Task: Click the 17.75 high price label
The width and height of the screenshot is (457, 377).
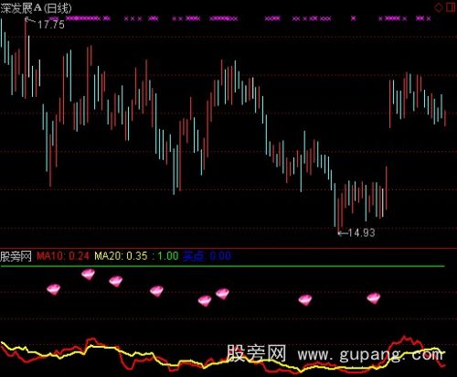Action: point(51,25)
